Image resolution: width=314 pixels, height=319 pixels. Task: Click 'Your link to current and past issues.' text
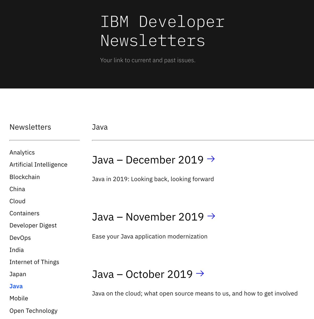click(x=148, y=60)
